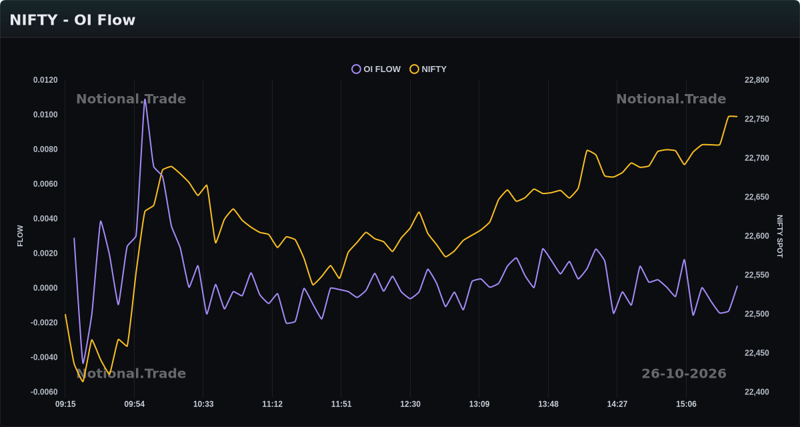
Task: Click the 0.0120 flow axis value
Action: coord(45,80)
